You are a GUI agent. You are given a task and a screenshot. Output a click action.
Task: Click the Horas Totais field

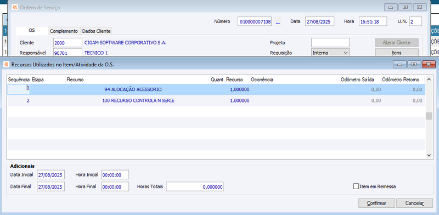point(195,186)
